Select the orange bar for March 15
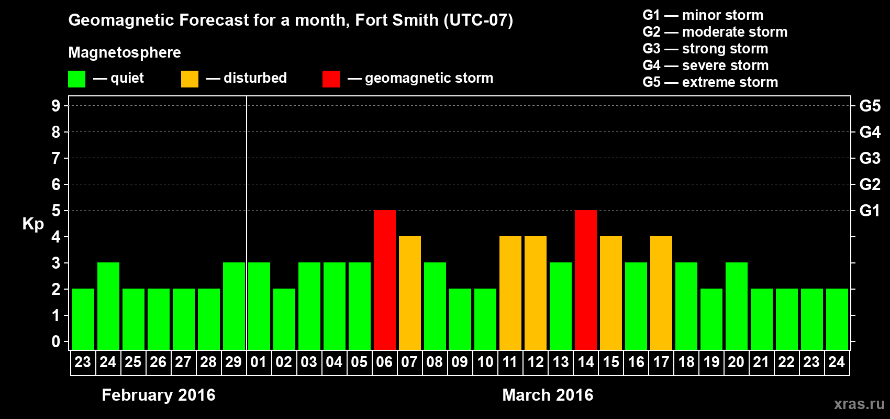Image resolution: width=890 pixels, height=419 pixels. pyautogui.click(x=611, y=293)
